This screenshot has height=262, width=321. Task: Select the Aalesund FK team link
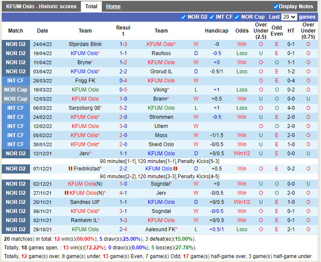tap(160, 229)
